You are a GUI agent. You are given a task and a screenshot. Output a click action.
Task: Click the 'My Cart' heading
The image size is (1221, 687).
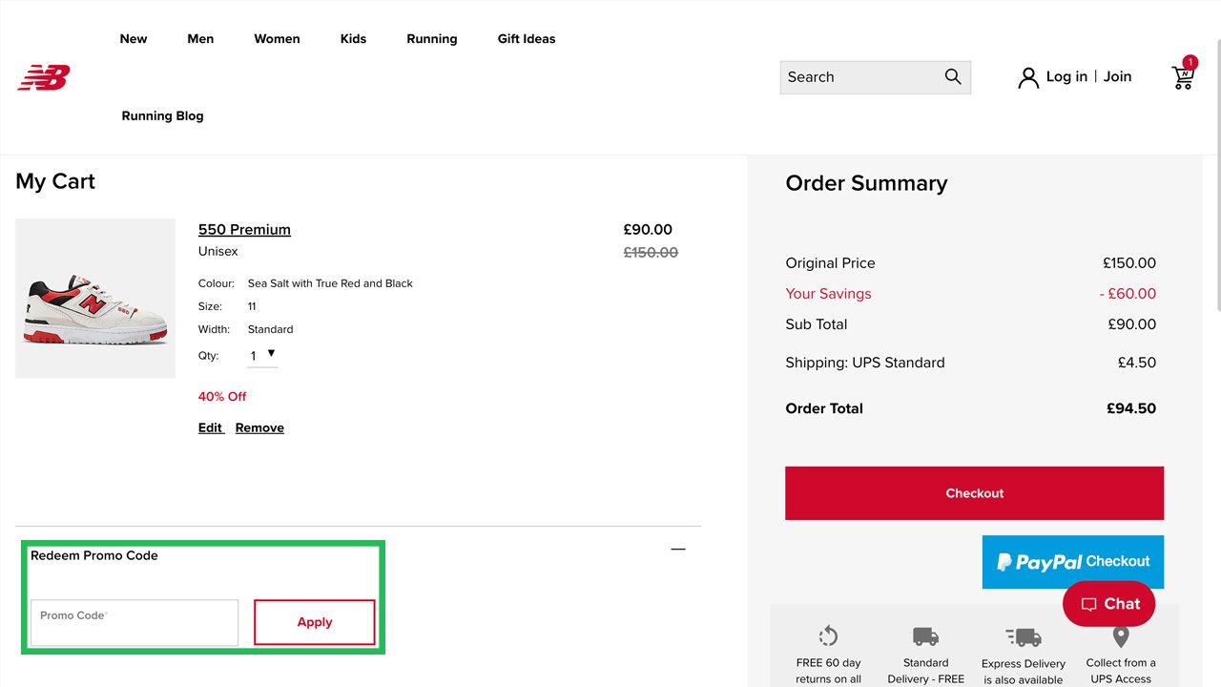pos(55,181)
